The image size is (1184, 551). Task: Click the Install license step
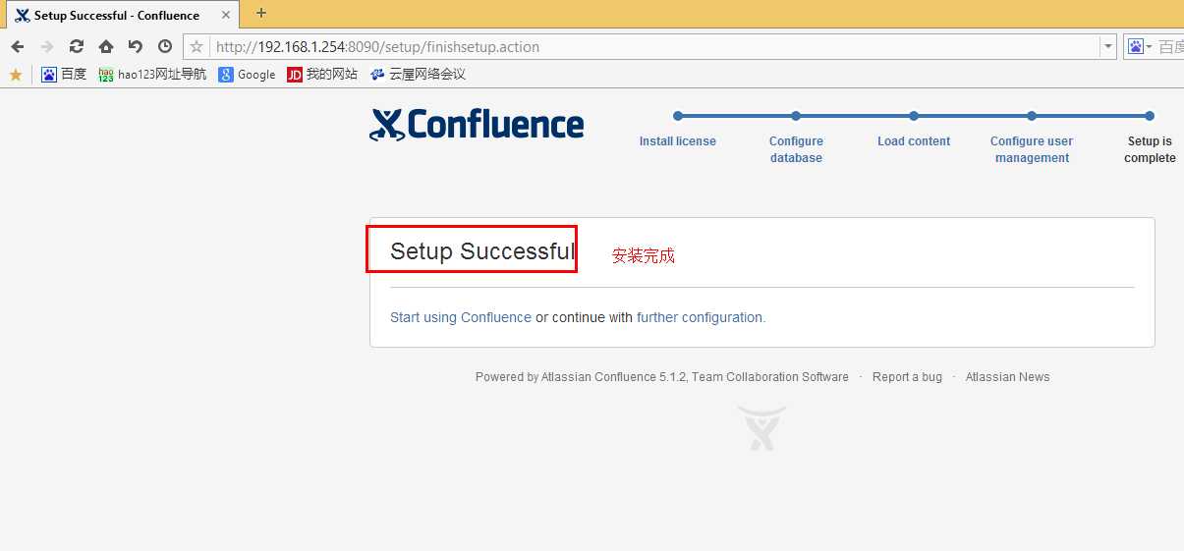[x=678, y=141]
